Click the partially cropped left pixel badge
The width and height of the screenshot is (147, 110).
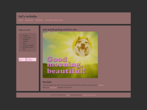[x=22, y=59]
